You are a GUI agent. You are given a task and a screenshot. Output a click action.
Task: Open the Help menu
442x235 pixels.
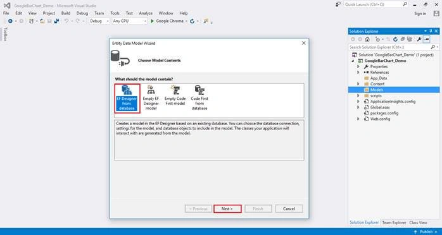[184, 13]
